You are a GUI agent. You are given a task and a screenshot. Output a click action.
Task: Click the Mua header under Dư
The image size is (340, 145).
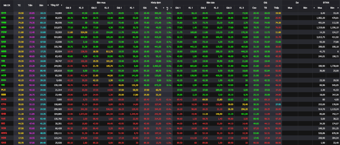(x=290, y=8)
